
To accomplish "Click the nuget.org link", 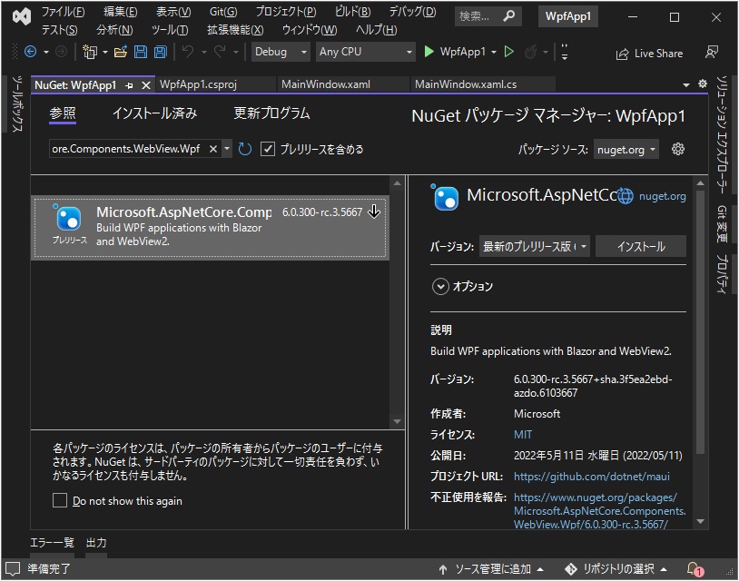I will tap(662, 196).
